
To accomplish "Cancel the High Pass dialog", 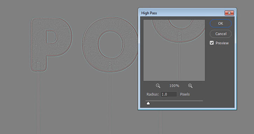I will point(220,34).
